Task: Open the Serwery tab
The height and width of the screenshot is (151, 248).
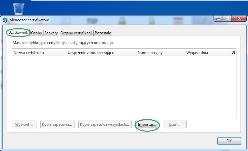Action: pyautogui.click(x=51, y=33)
